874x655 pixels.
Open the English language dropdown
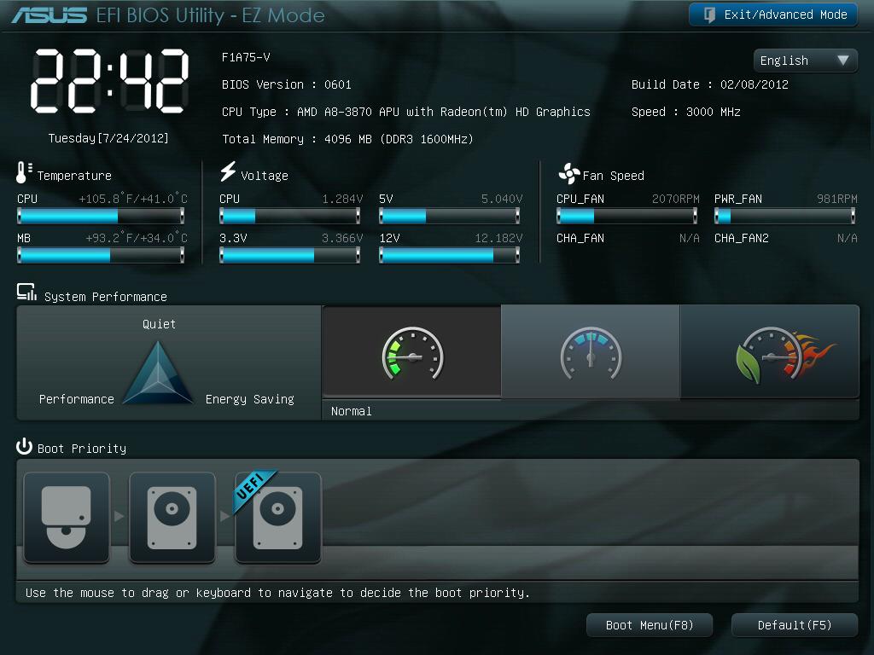tap(805, 61)
